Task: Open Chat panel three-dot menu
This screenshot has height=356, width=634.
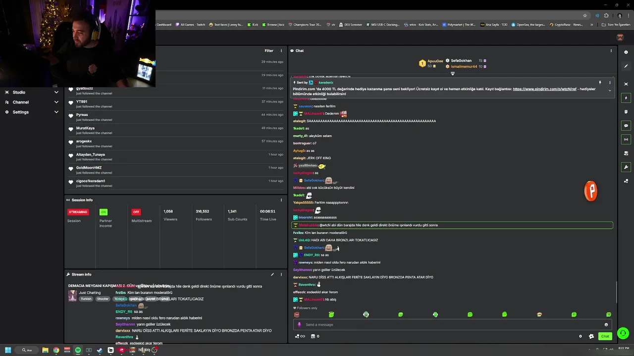Action: pos(611,50)
